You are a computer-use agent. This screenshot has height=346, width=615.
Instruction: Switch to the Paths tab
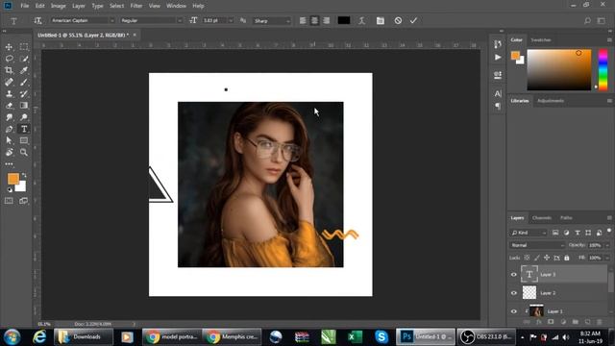pos(566,218)
